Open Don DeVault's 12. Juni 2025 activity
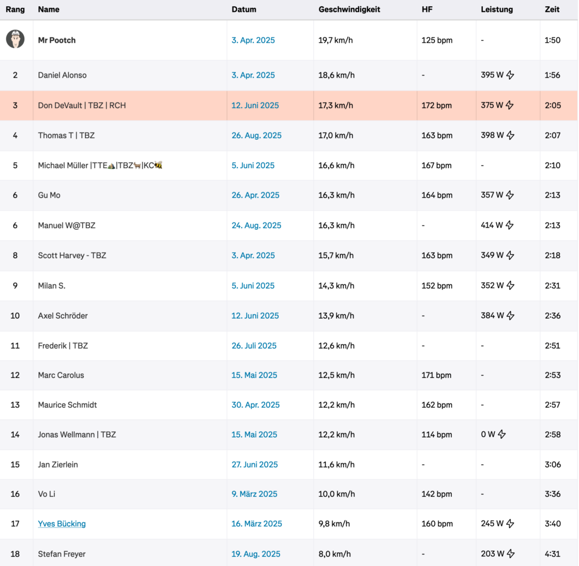The image size is (579, 566). 255,105
